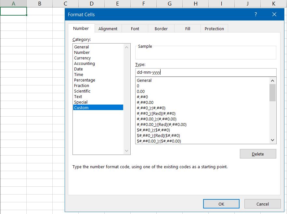The height and width of the screenshot is (214, 287).
Task: Click the Help question mark icon
Action: coord(256,15)
